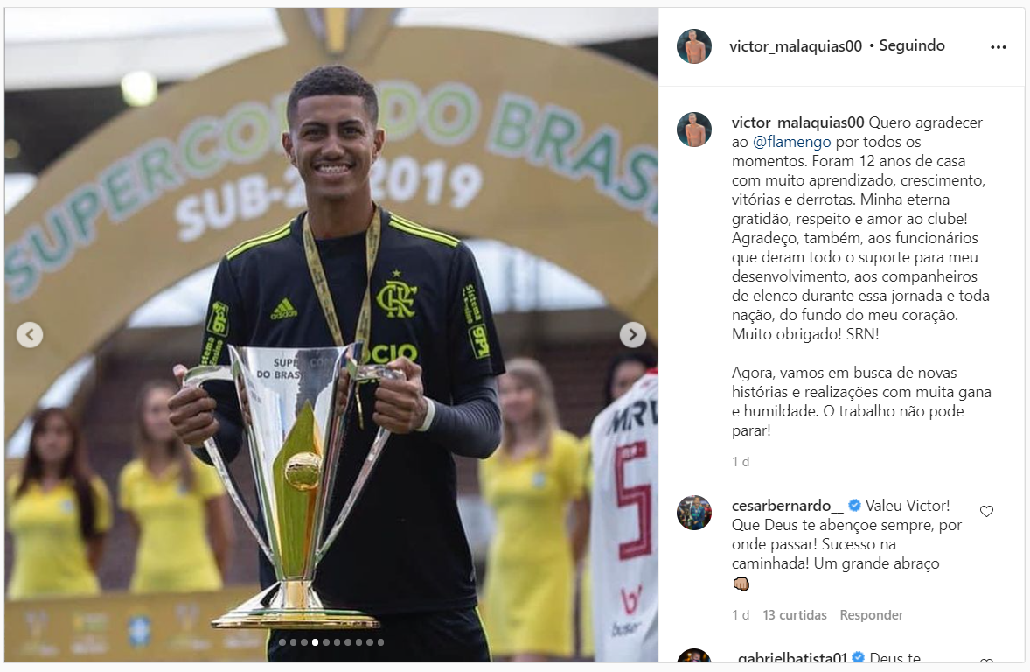Jump to the first carousel dot indicator
The width and height of the screenshot is (1030, 672).
tap(282, 641)
